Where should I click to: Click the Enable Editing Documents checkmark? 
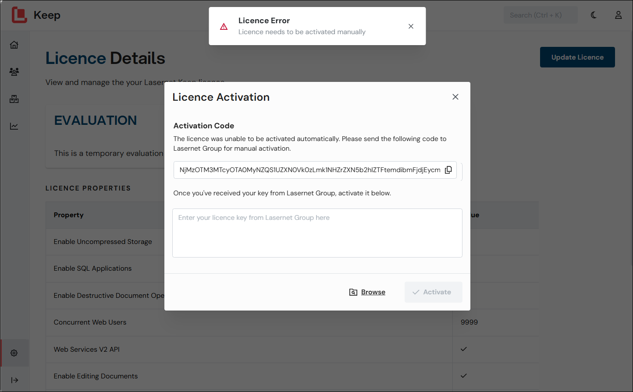464,376
